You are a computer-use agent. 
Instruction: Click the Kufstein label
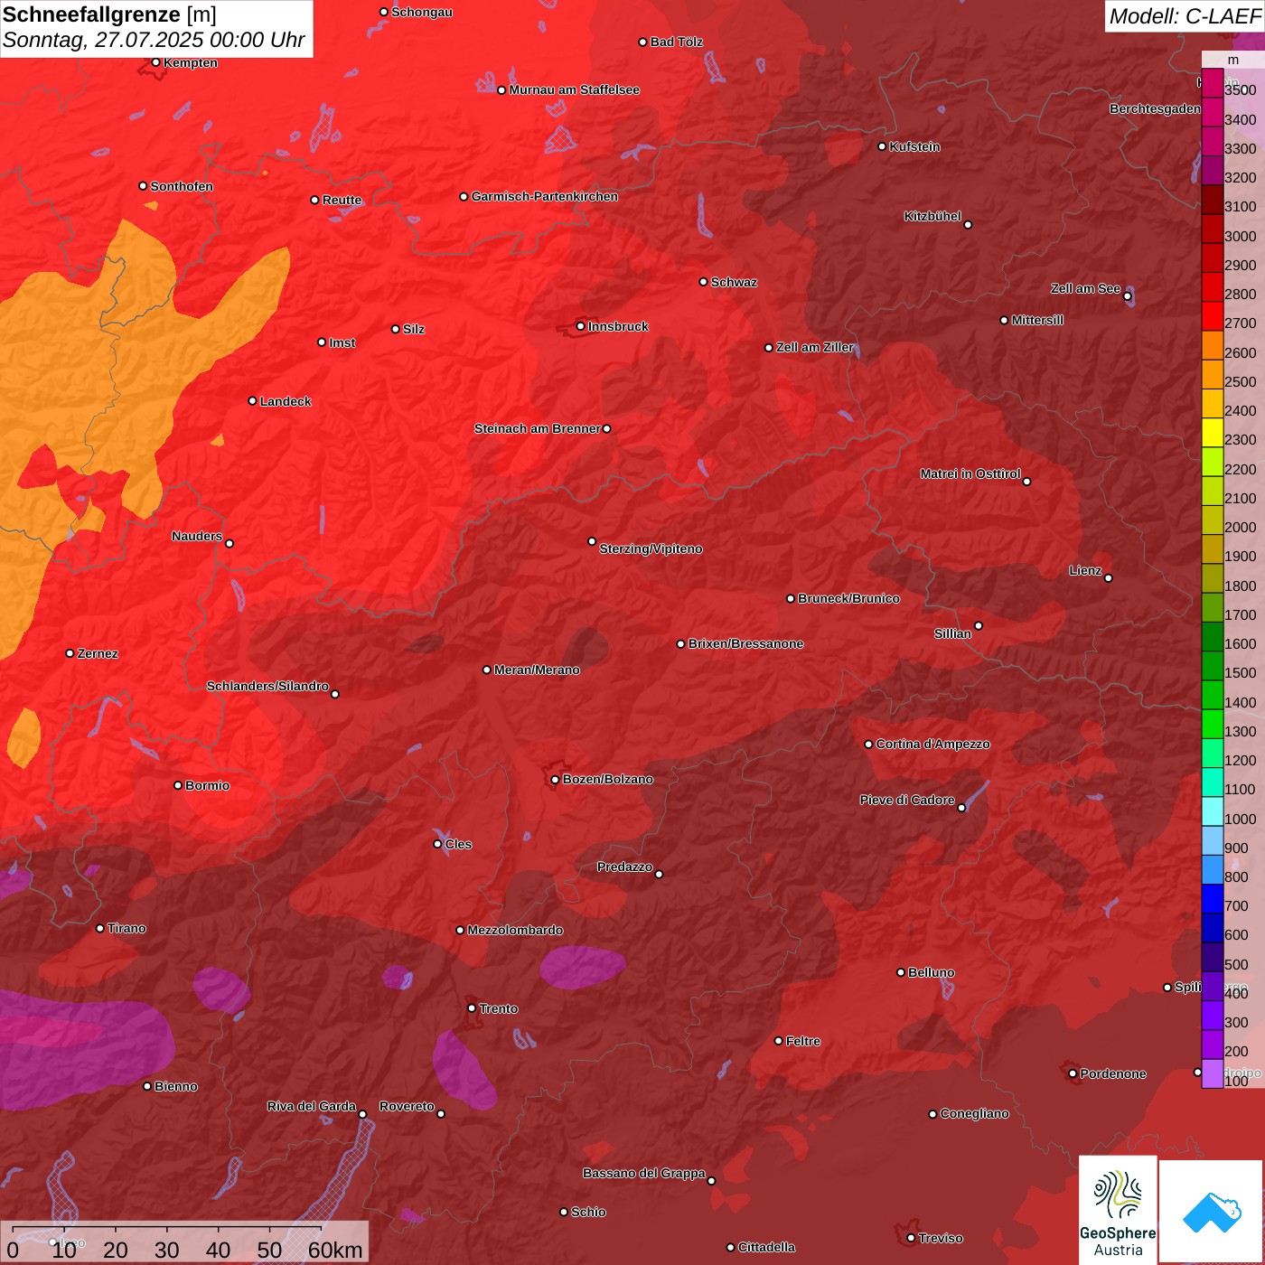click(x=915, y=147)
